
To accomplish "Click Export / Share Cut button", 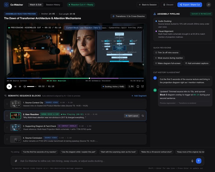I will [190, 5].
